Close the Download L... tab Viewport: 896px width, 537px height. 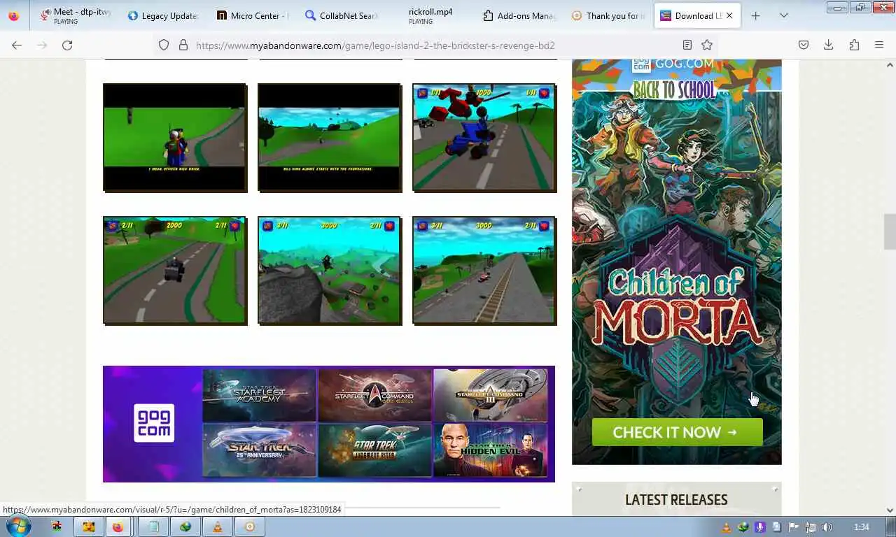point(729,15)
